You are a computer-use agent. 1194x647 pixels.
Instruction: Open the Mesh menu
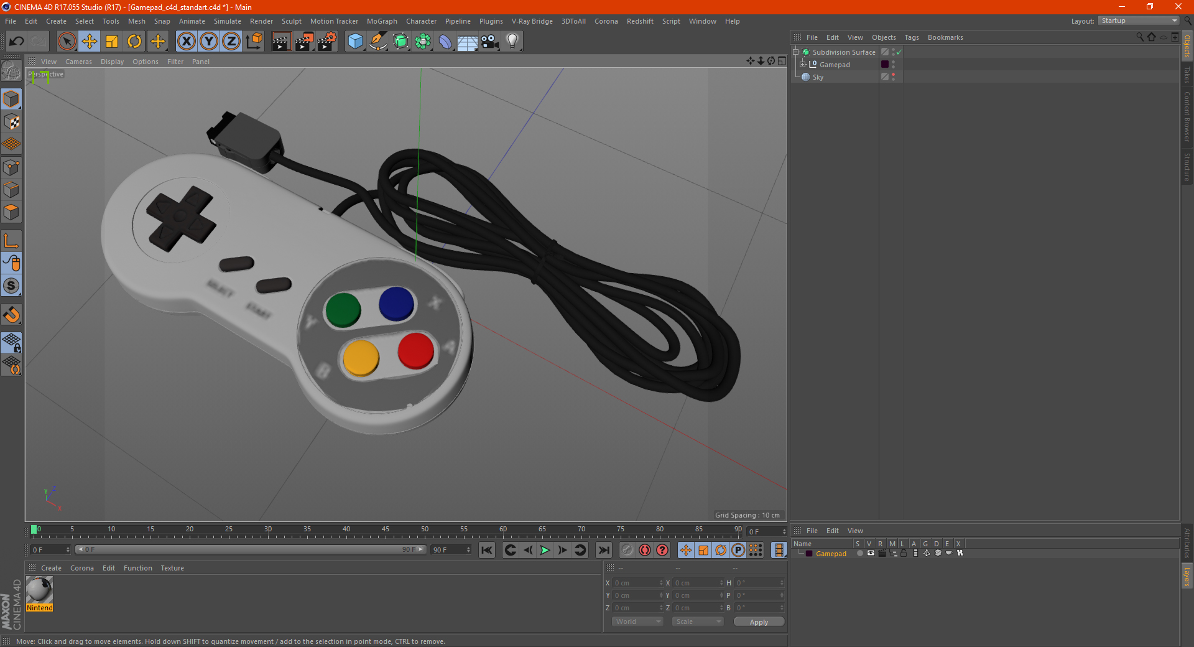click(137, 21)
